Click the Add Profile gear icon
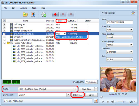The image size is (139, 106). tap(44, 15)
